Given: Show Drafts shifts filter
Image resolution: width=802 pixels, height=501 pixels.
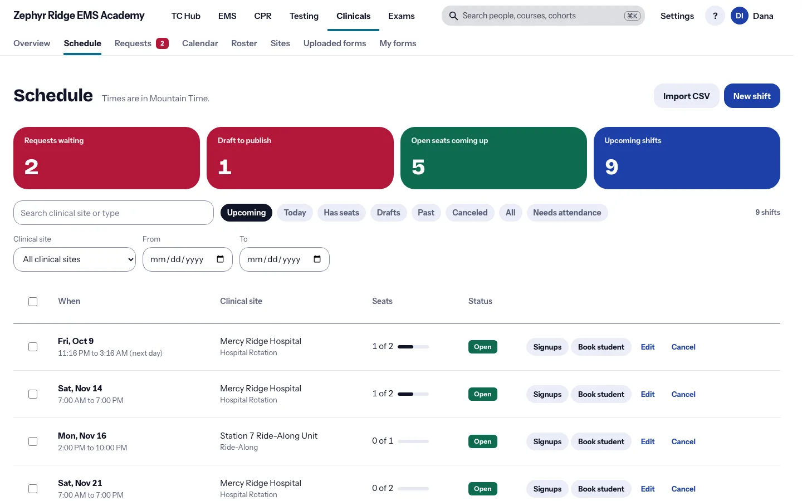Looking at the screenshot, I should point(388,213).
